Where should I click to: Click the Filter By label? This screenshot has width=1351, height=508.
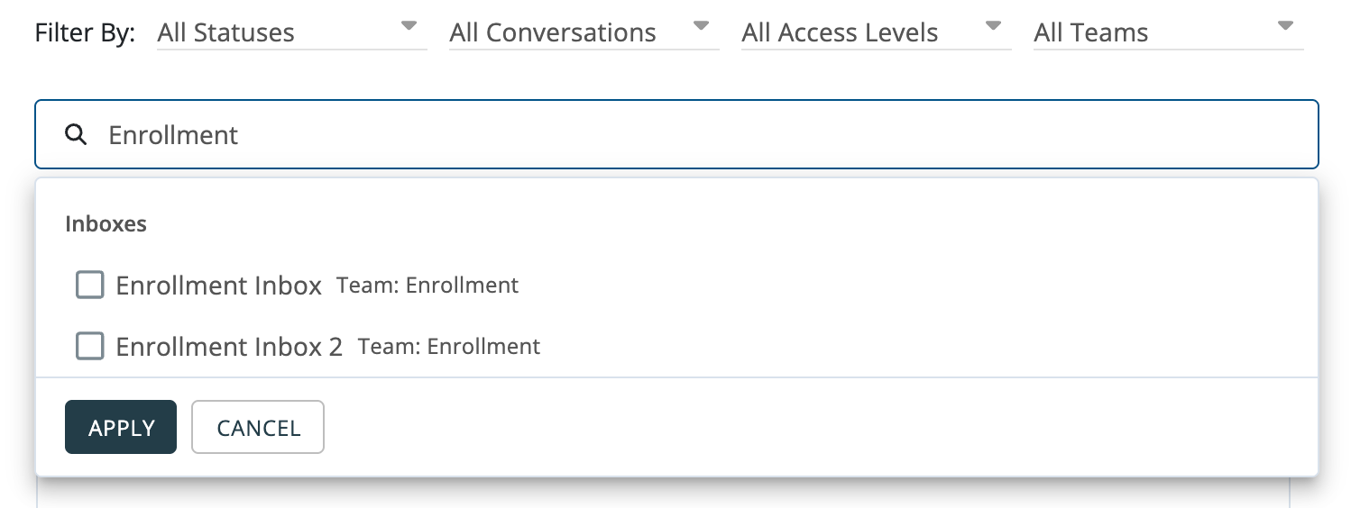point(85,33)
